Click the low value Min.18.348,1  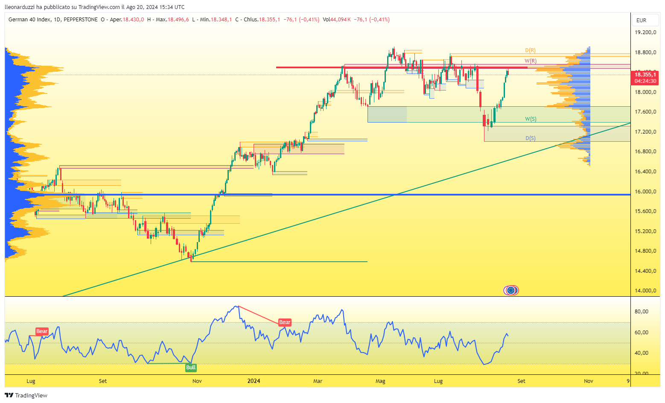click(216, 20)
